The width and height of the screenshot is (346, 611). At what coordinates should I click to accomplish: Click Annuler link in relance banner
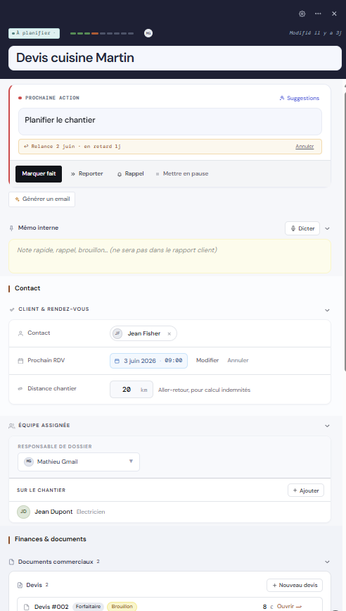(x=305, y=147)
